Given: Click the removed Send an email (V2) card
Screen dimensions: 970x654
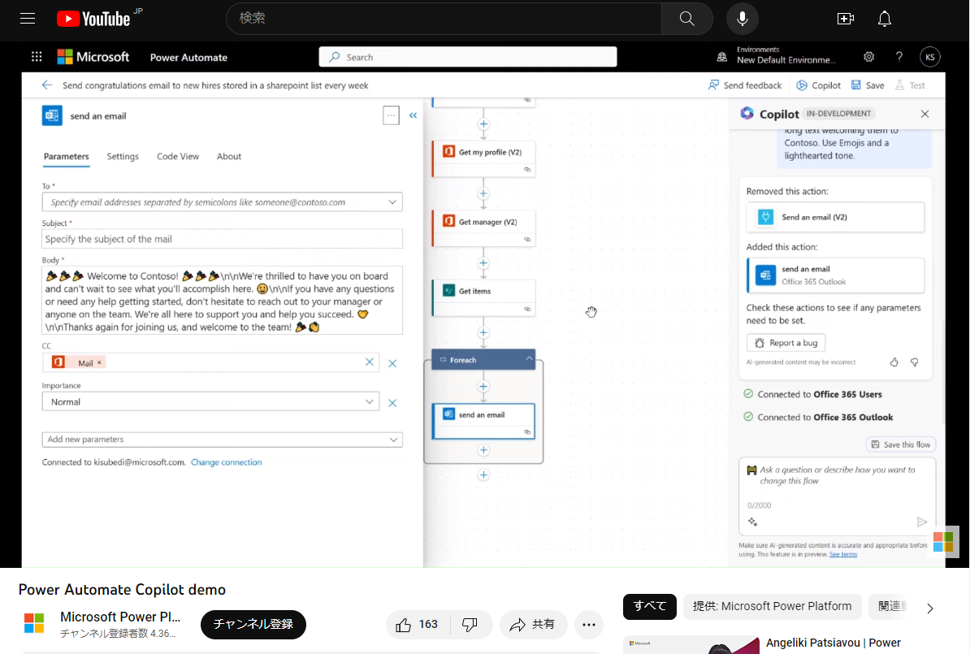Looking at the screenshot, I should tap(835, 217).
